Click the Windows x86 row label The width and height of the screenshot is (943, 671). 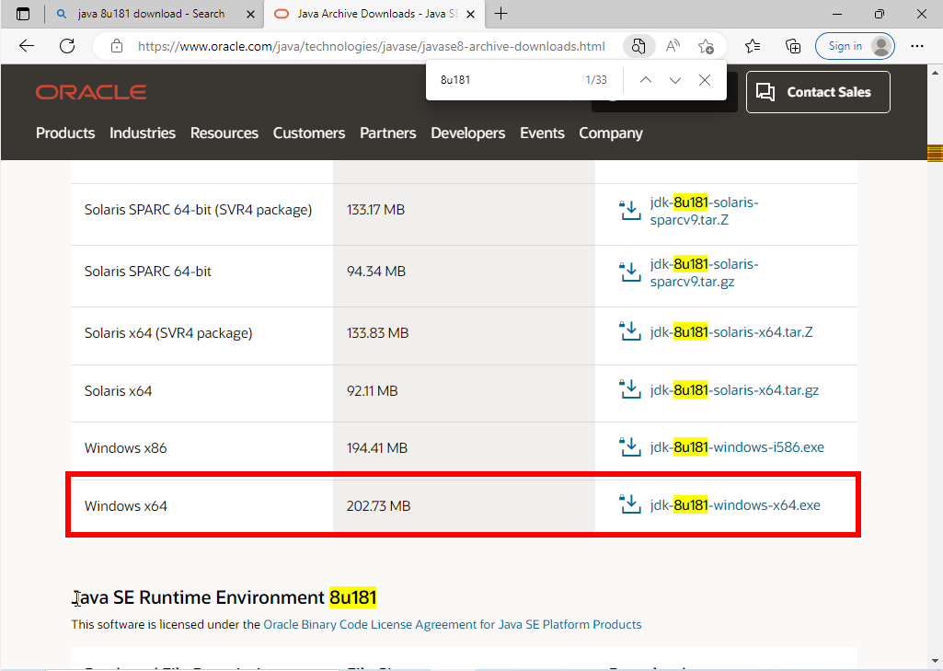(126, 448)
